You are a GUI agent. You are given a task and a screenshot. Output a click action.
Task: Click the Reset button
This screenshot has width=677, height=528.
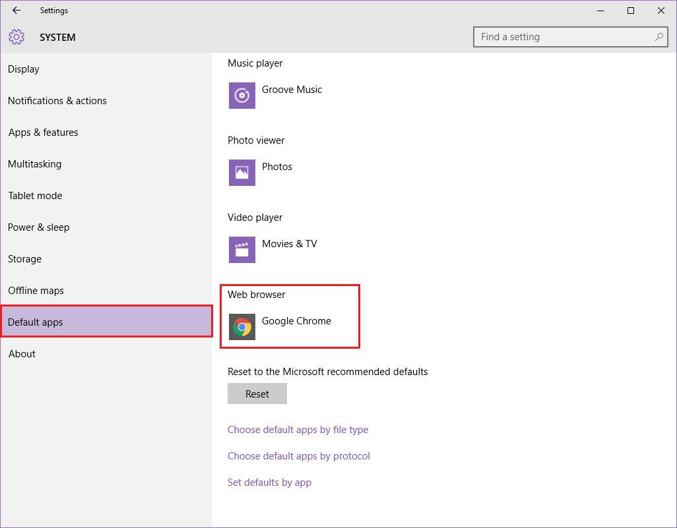click(257, 394)
